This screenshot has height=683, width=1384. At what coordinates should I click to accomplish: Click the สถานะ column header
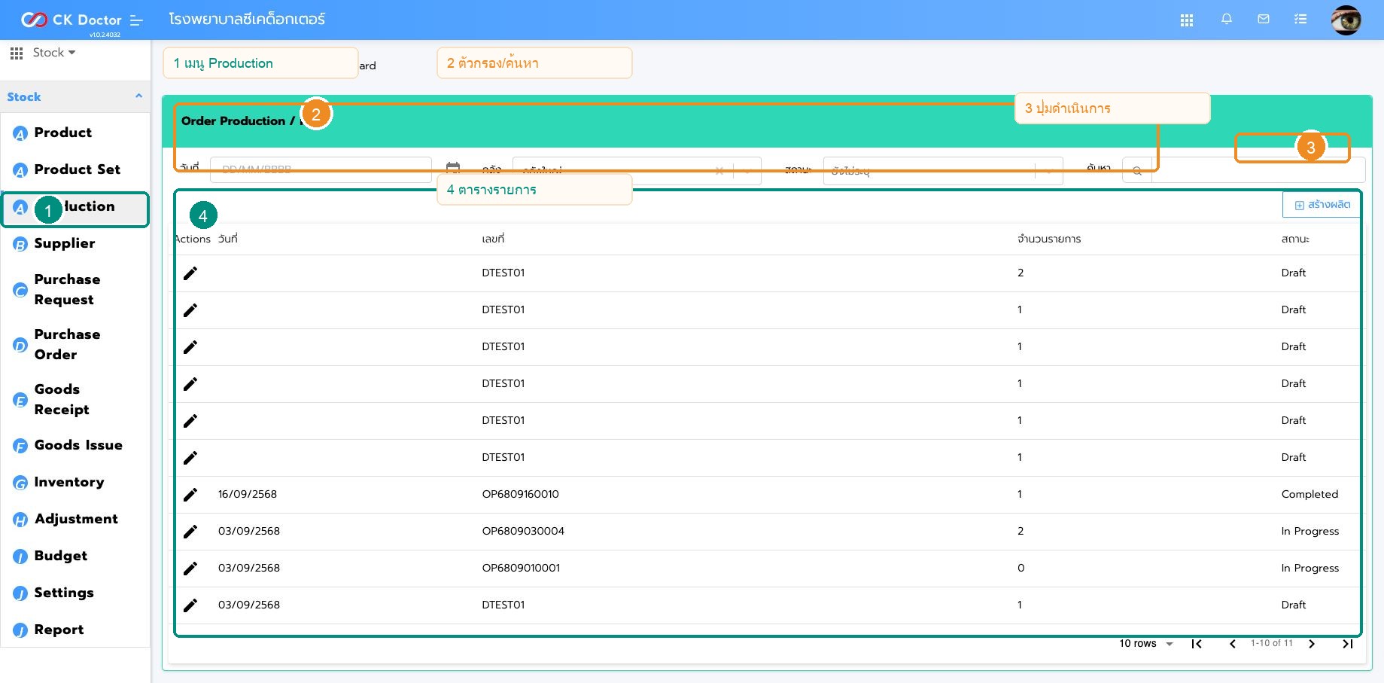(1295, 239)
